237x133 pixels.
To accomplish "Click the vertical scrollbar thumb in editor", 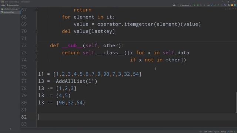I will [x=236, y=102].
